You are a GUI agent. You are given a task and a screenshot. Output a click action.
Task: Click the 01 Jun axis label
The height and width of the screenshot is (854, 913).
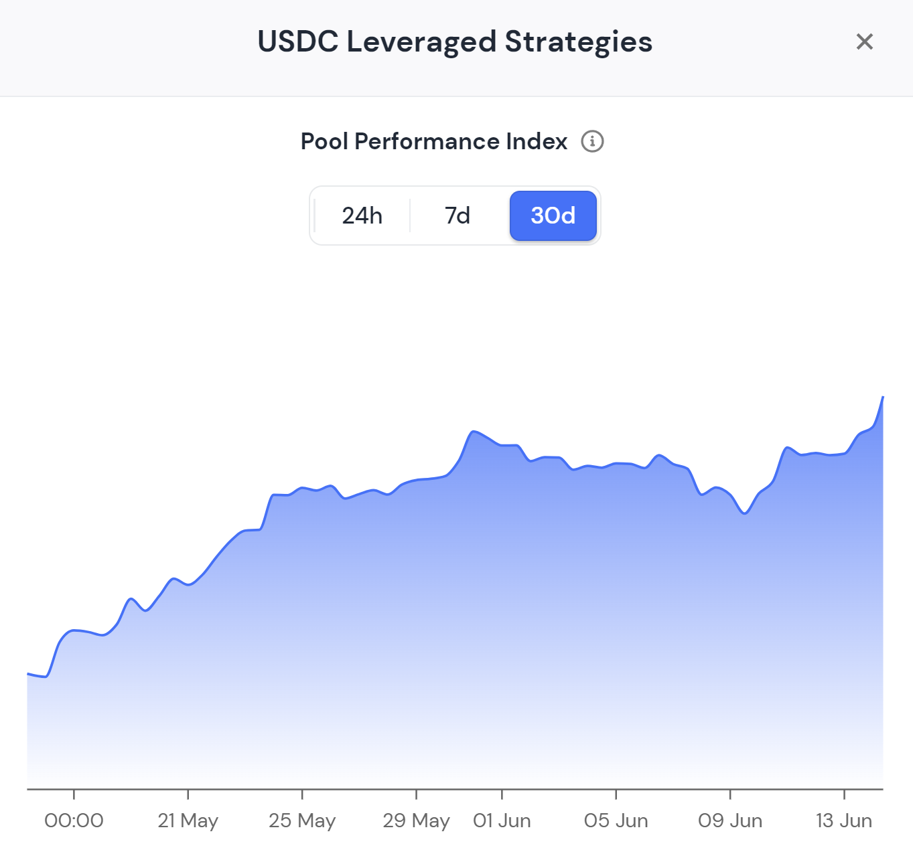tap(502, 821)
